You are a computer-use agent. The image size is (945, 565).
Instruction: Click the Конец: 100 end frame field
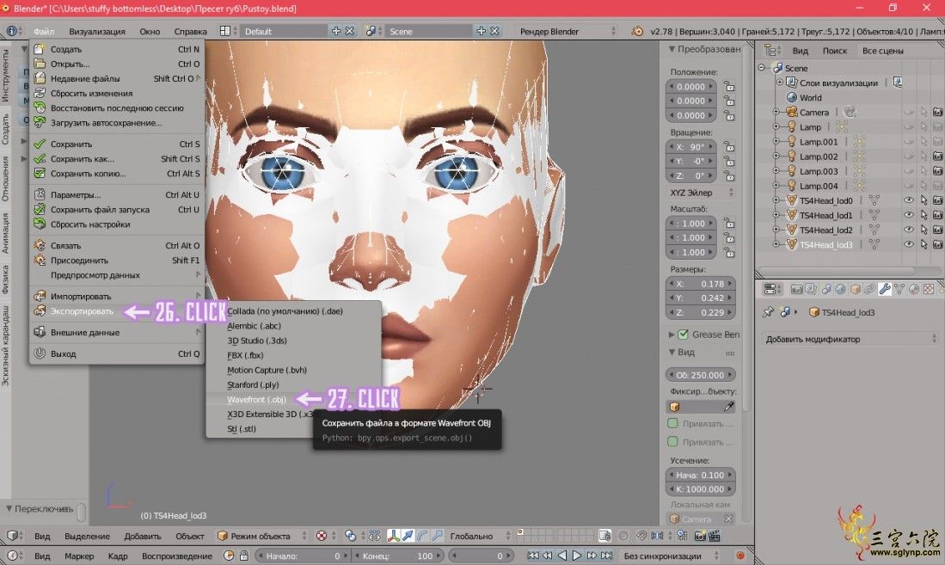(398, 556)
